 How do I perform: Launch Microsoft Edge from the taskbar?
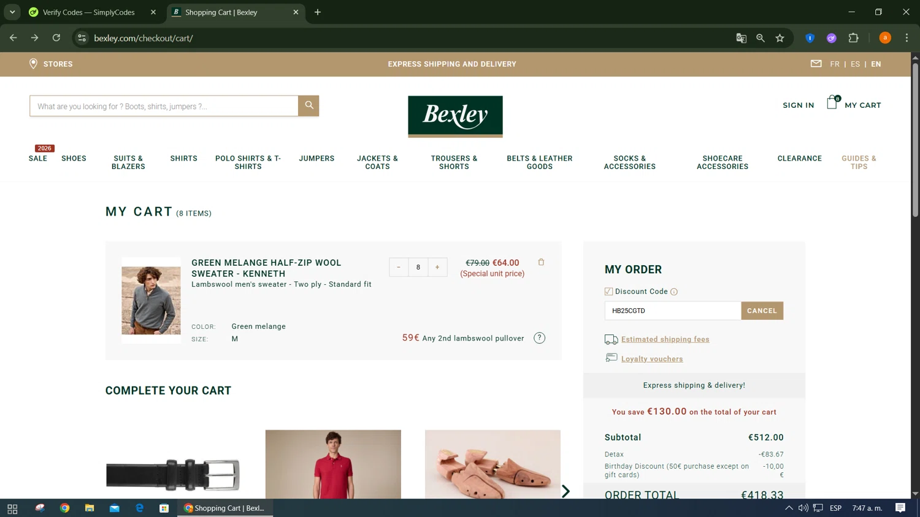139,508
